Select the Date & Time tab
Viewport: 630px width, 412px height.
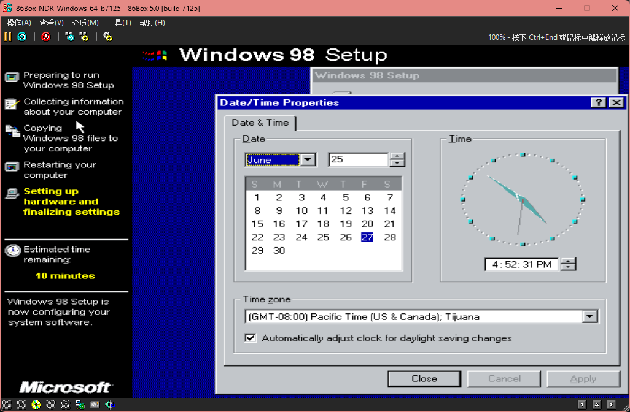(260, 123)
